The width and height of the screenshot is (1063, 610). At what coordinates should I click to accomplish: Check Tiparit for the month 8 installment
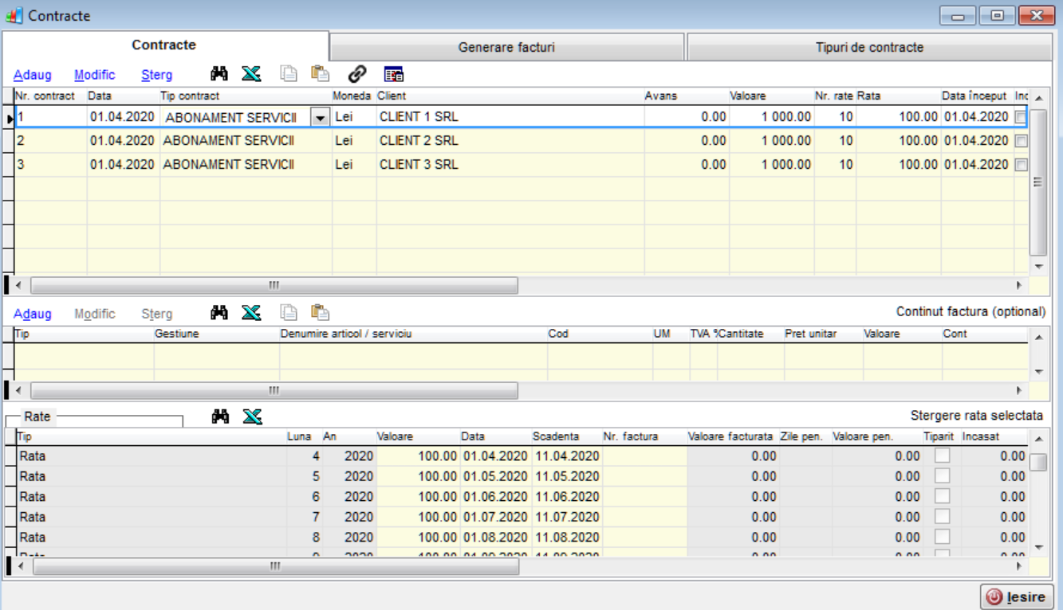(x=943, y=536)
